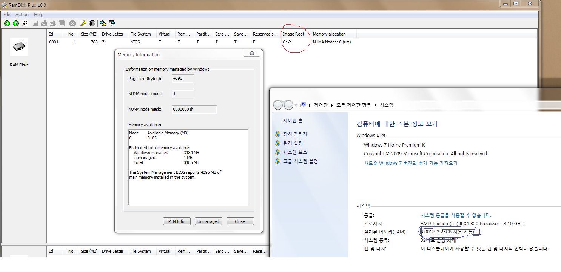Open the 시스템 보호 link
Screen dimensions: 561x272
point(295,152)
